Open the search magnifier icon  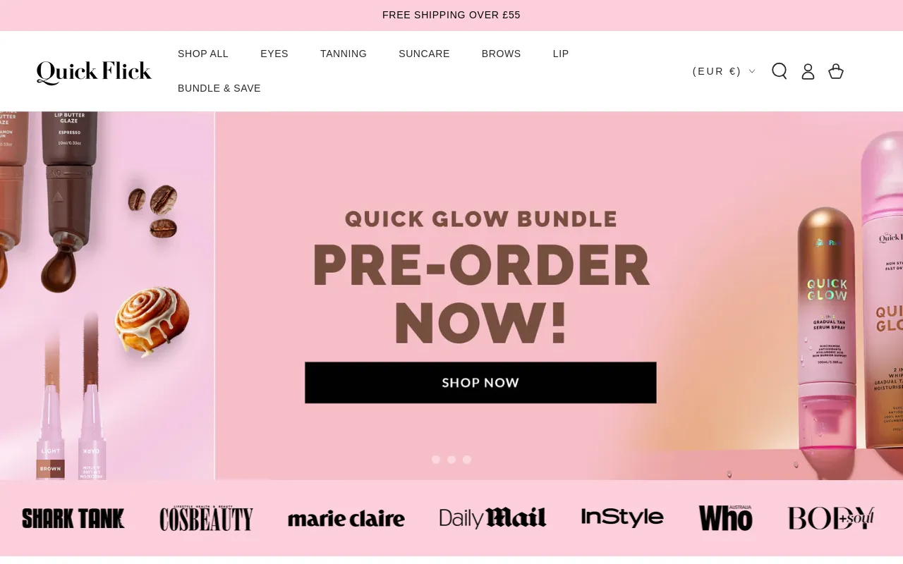tap(780, 71)
